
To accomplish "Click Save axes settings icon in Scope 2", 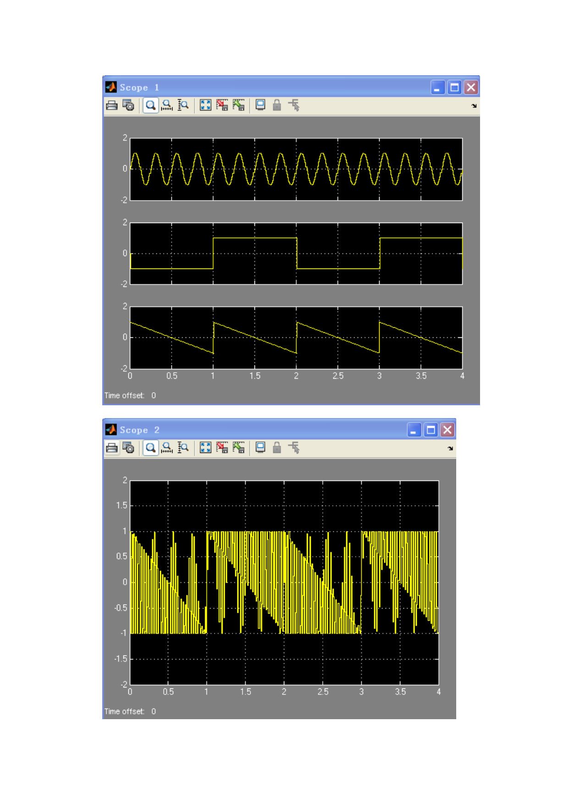I will point(222,448).
